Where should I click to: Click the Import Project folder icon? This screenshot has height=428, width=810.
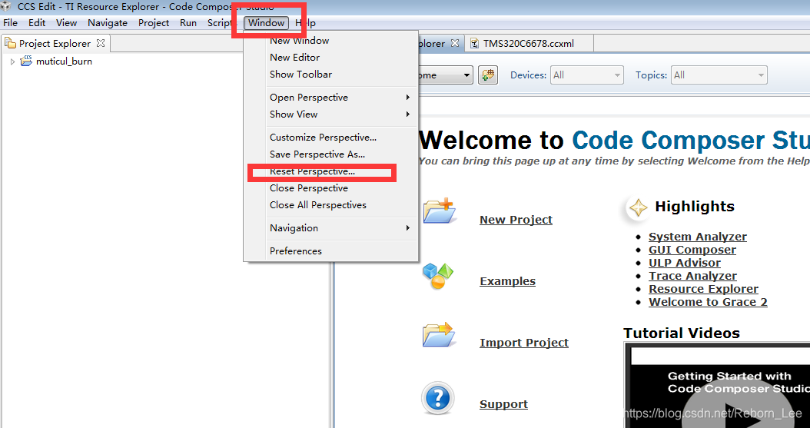pyautogui.click(x=438, y=334)
